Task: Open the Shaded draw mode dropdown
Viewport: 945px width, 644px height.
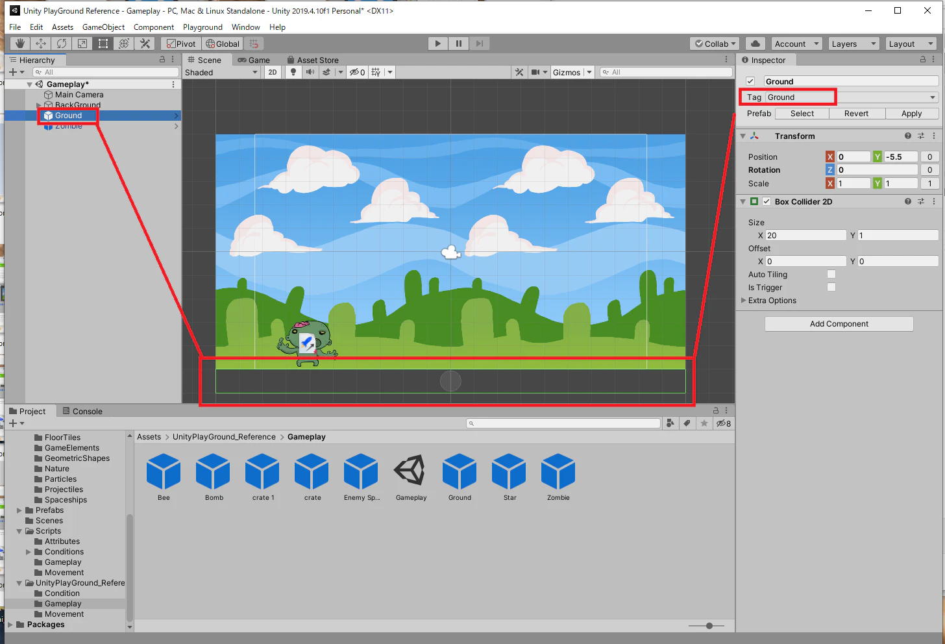Action: coord(221,72)
